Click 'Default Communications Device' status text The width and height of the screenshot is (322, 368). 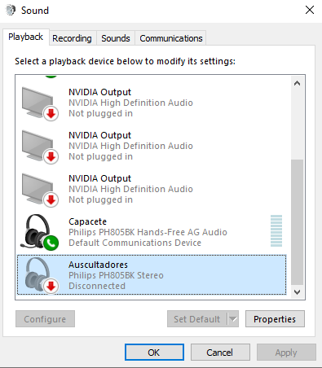point(135,243)
